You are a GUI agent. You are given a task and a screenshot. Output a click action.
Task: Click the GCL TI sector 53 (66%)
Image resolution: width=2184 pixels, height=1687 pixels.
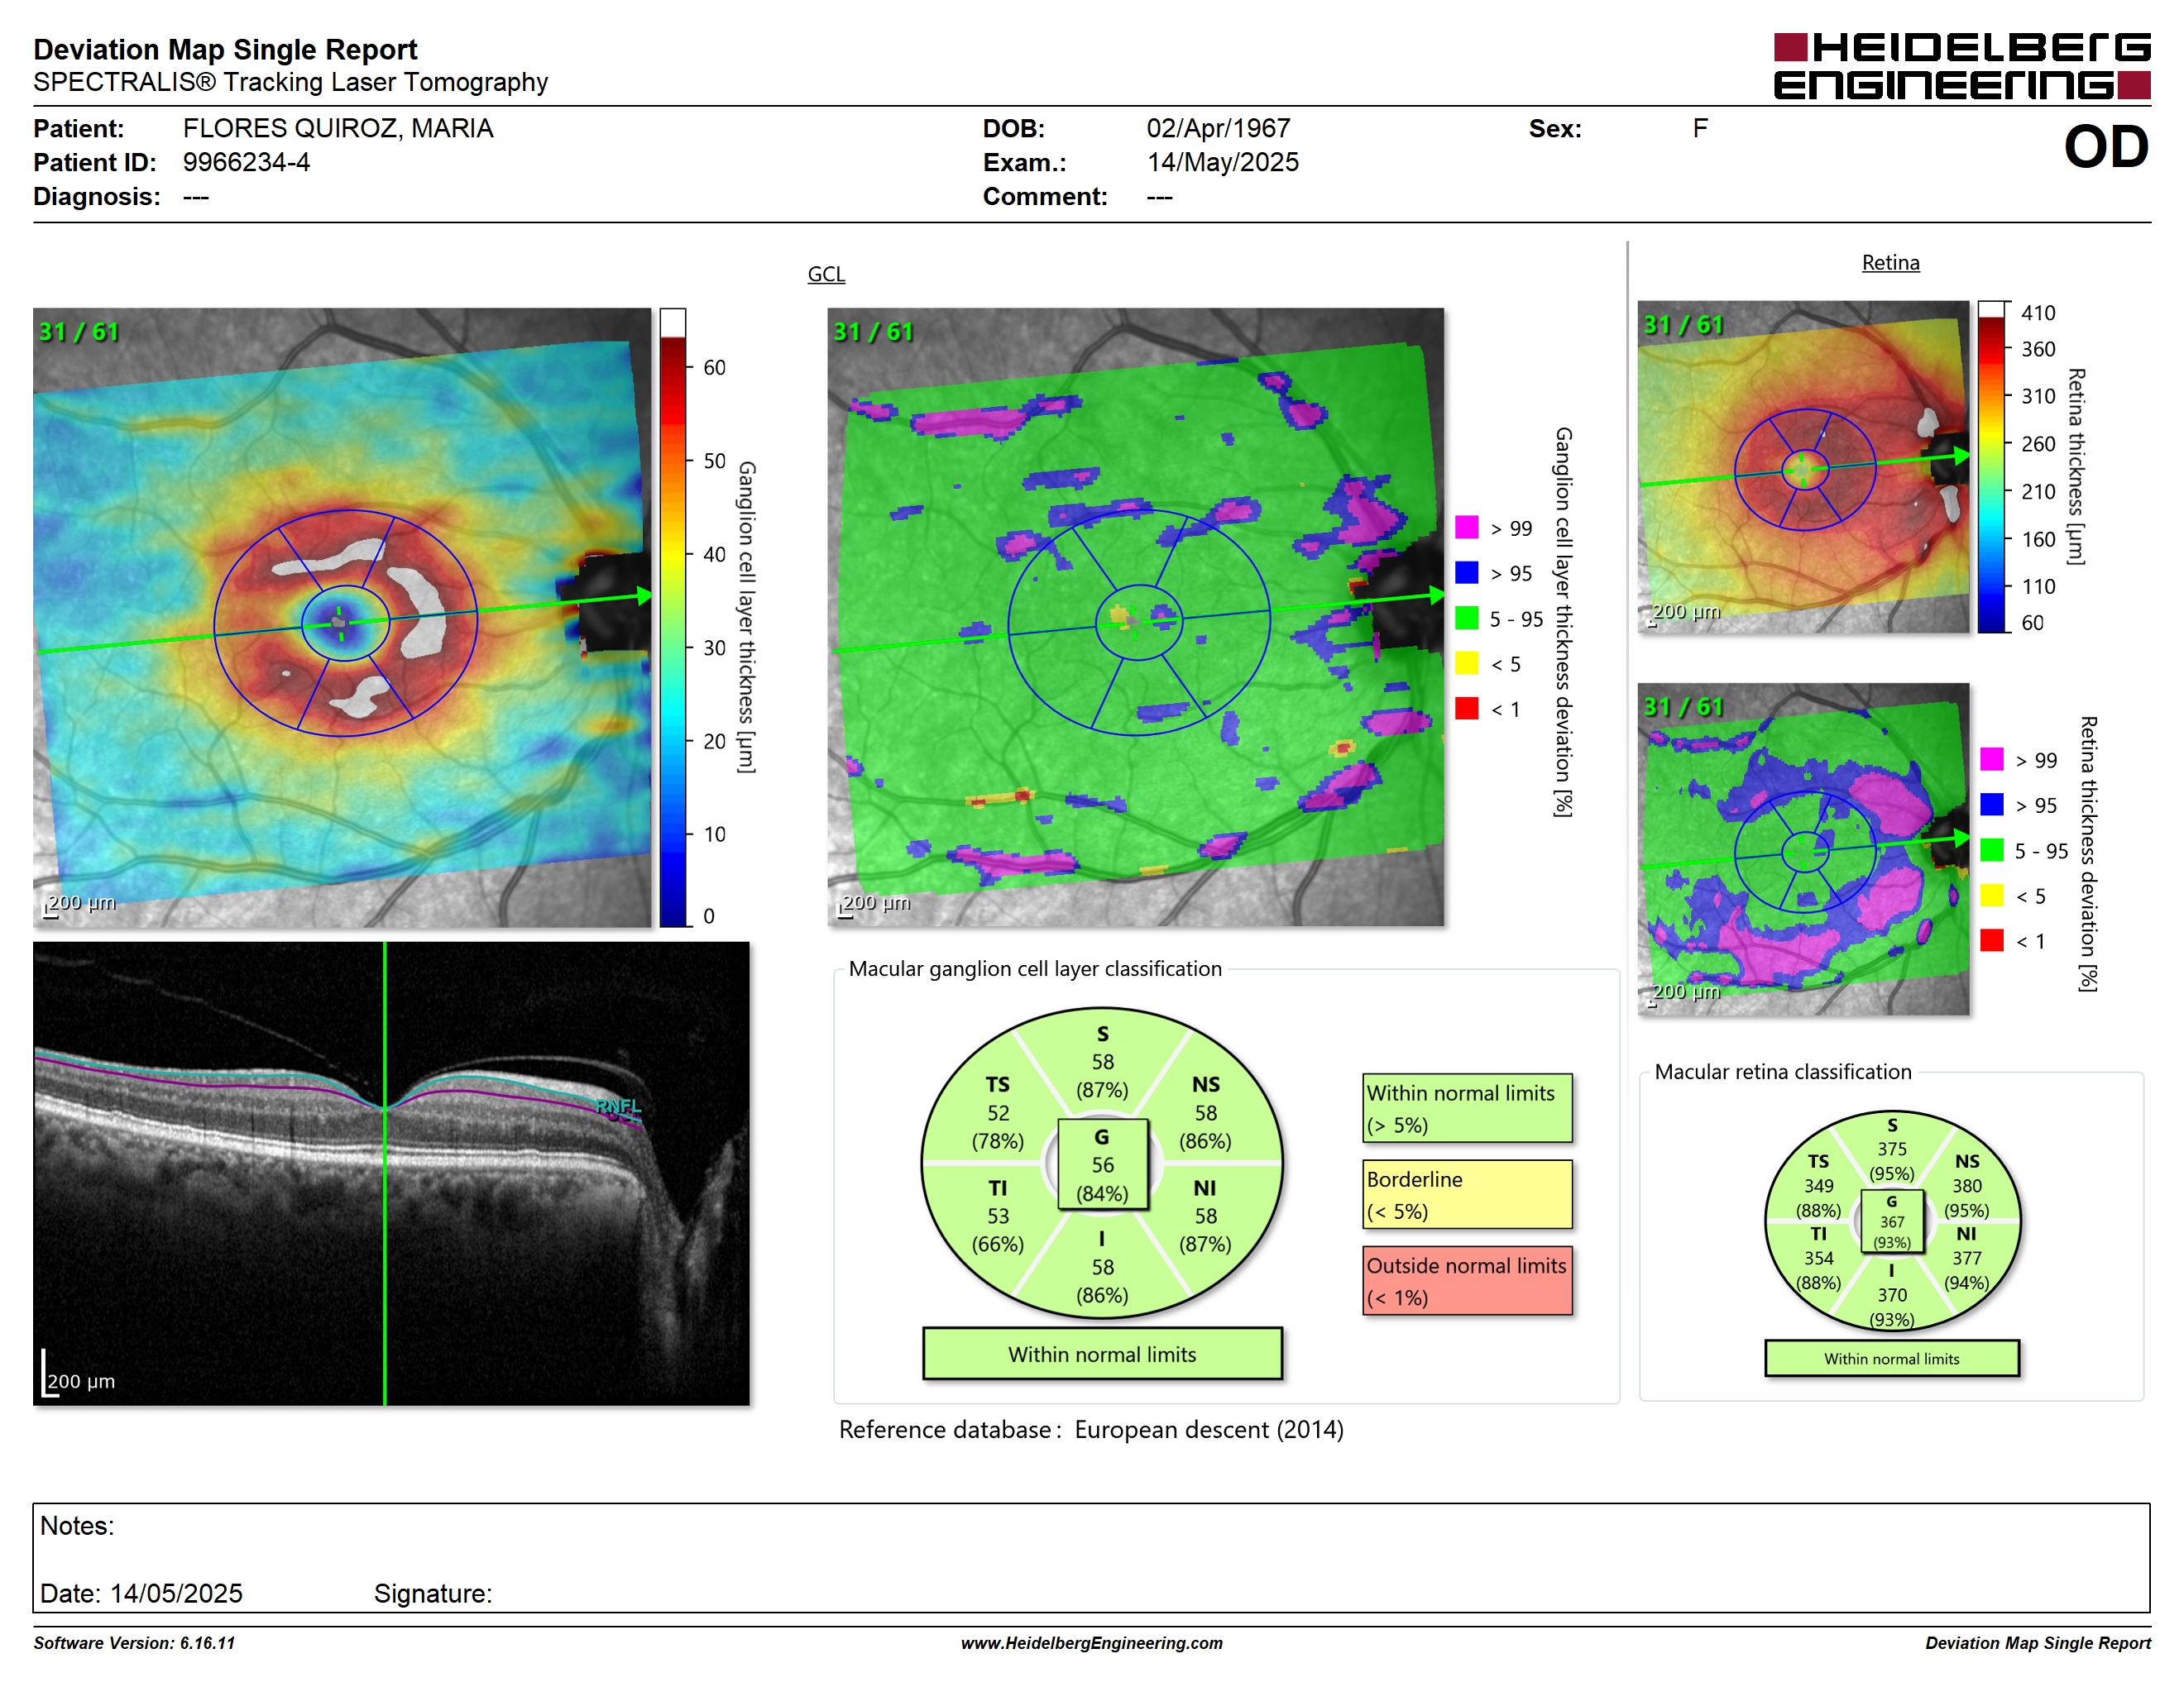pos(997,1216)
